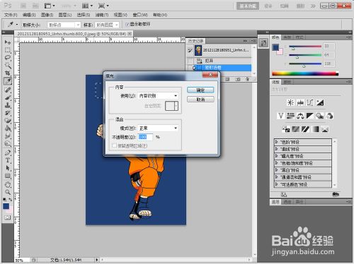Open the 使用(U) contents dropdown

pos(158,95)
